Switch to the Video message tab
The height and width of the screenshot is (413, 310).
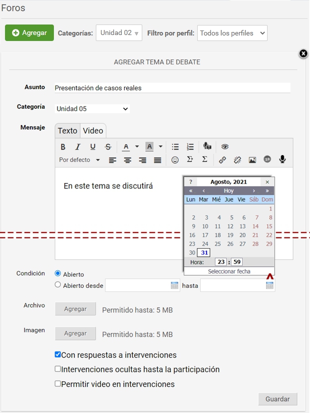click(x=93, y=130)
